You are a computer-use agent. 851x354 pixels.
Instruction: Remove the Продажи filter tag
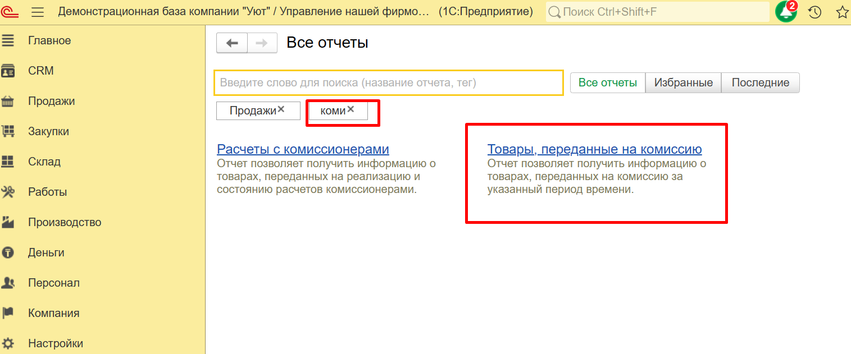tap(281, 109)
